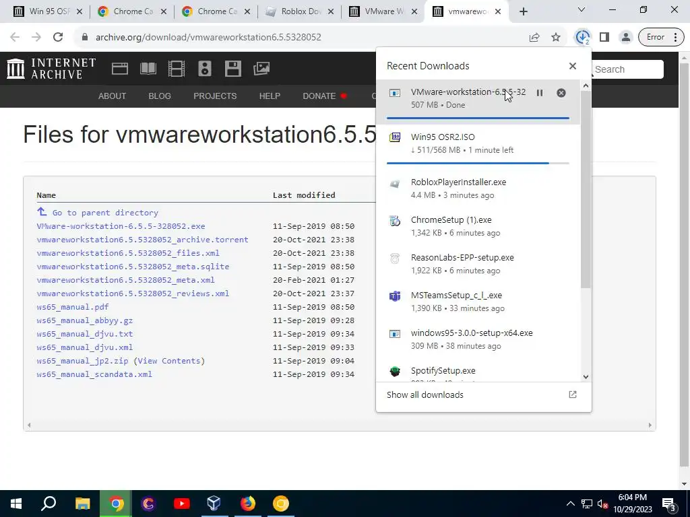
Task: Click downloads list scroll up arrow
Action: (x=586, y=86)
